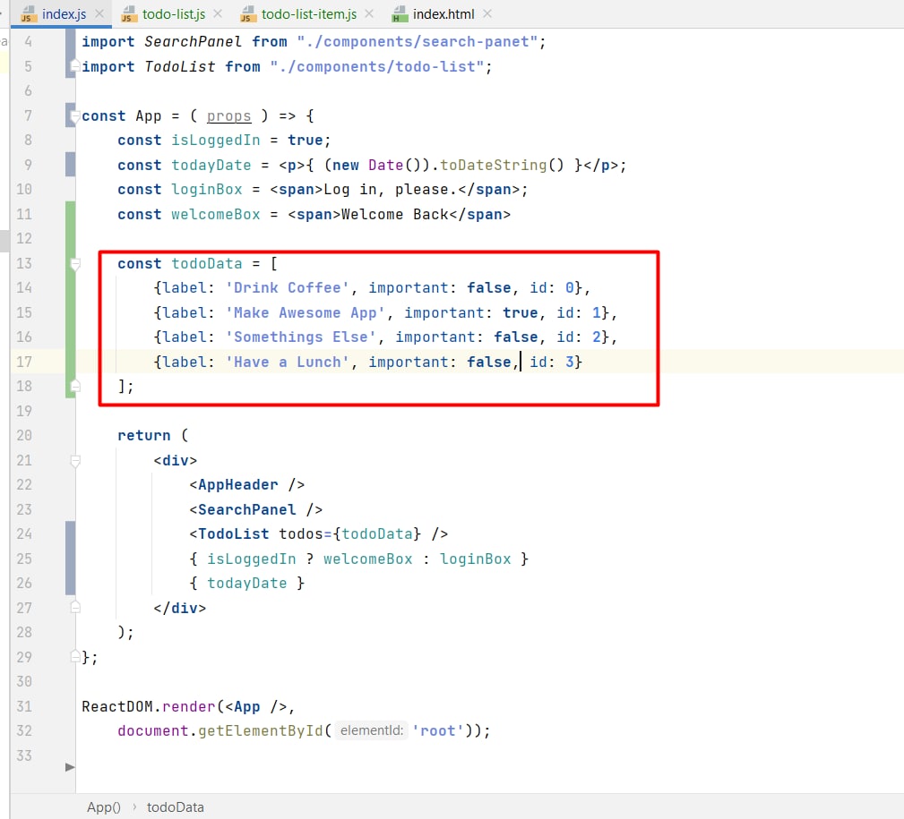Click the JS file icon on index.js tab
The image size is (904, 819).
coord(29,14)
